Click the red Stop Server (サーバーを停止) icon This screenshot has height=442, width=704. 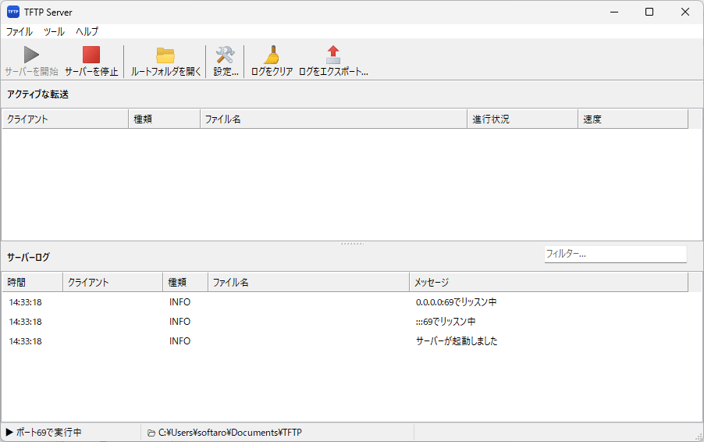91,55
